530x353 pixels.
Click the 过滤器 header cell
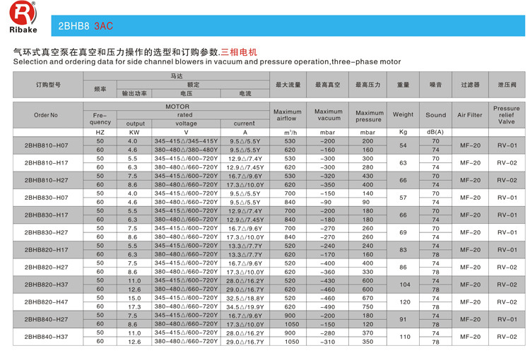470,84
